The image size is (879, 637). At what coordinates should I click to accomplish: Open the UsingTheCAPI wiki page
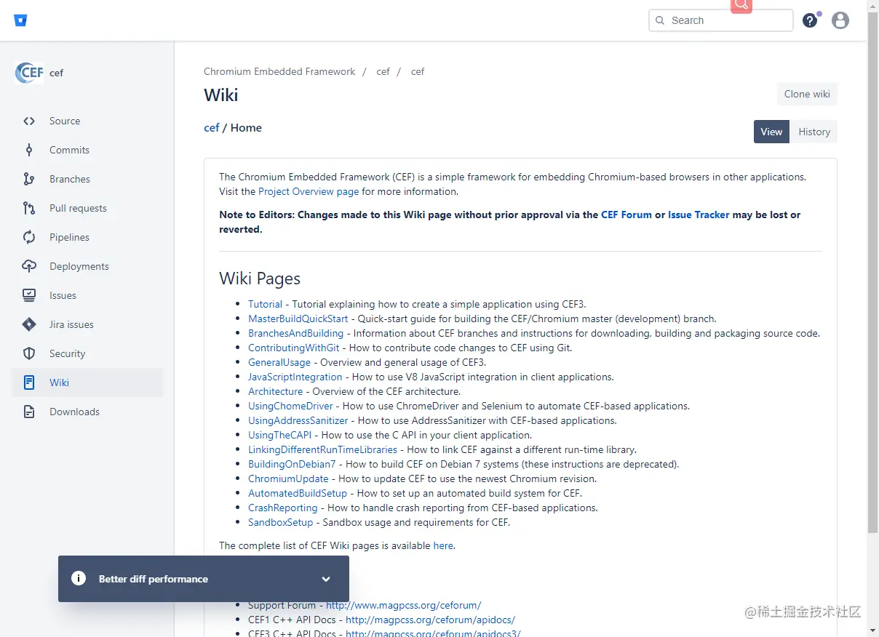pos(279,436)
